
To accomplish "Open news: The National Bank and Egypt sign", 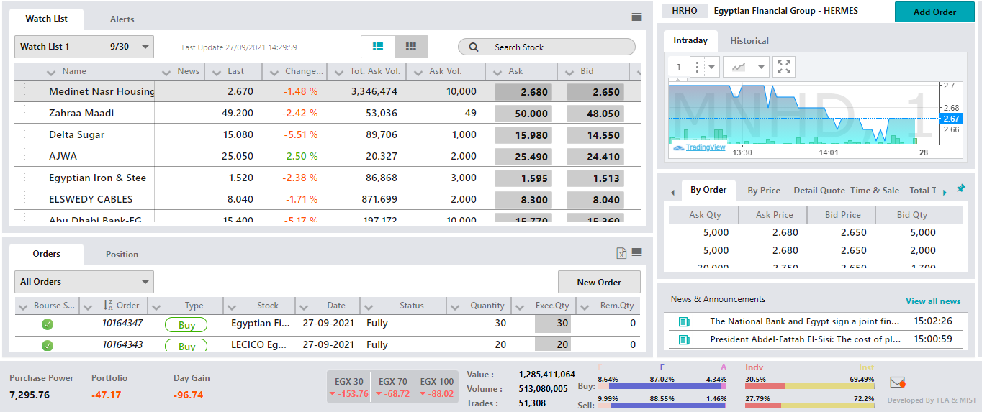I will click(x=804, y=321).
